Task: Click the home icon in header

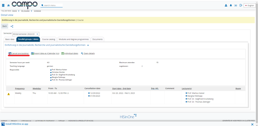Action: pos(8,5)
